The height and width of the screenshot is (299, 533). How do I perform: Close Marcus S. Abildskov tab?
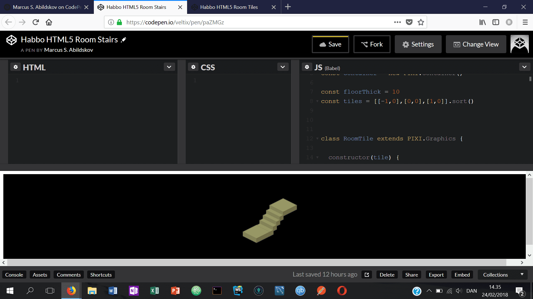pyautogui.click(x=86, y=7)
